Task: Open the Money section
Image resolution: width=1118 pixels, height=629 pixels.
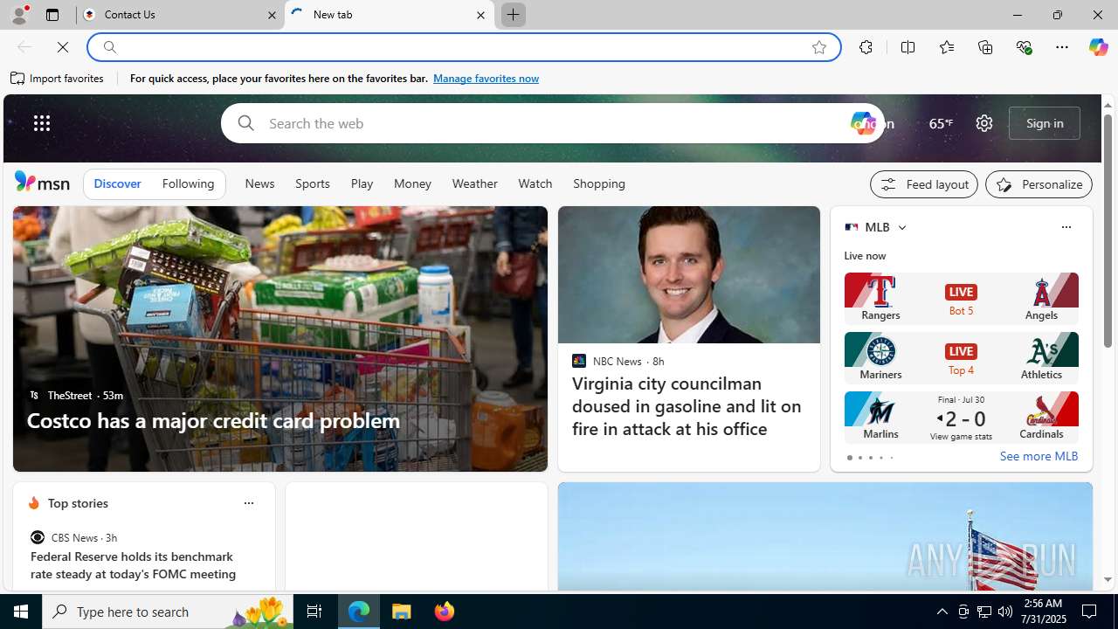Action: 412,183
